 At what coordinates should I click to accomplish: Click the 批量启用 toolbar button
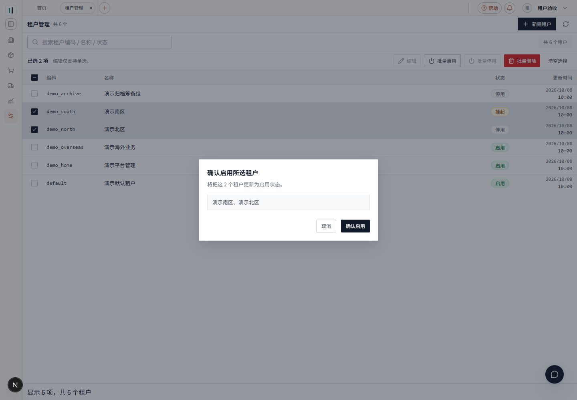point(442,61)
